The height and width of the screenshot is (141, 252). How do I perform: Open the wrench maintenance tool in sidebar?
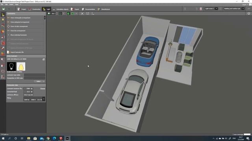click(3, 48)
